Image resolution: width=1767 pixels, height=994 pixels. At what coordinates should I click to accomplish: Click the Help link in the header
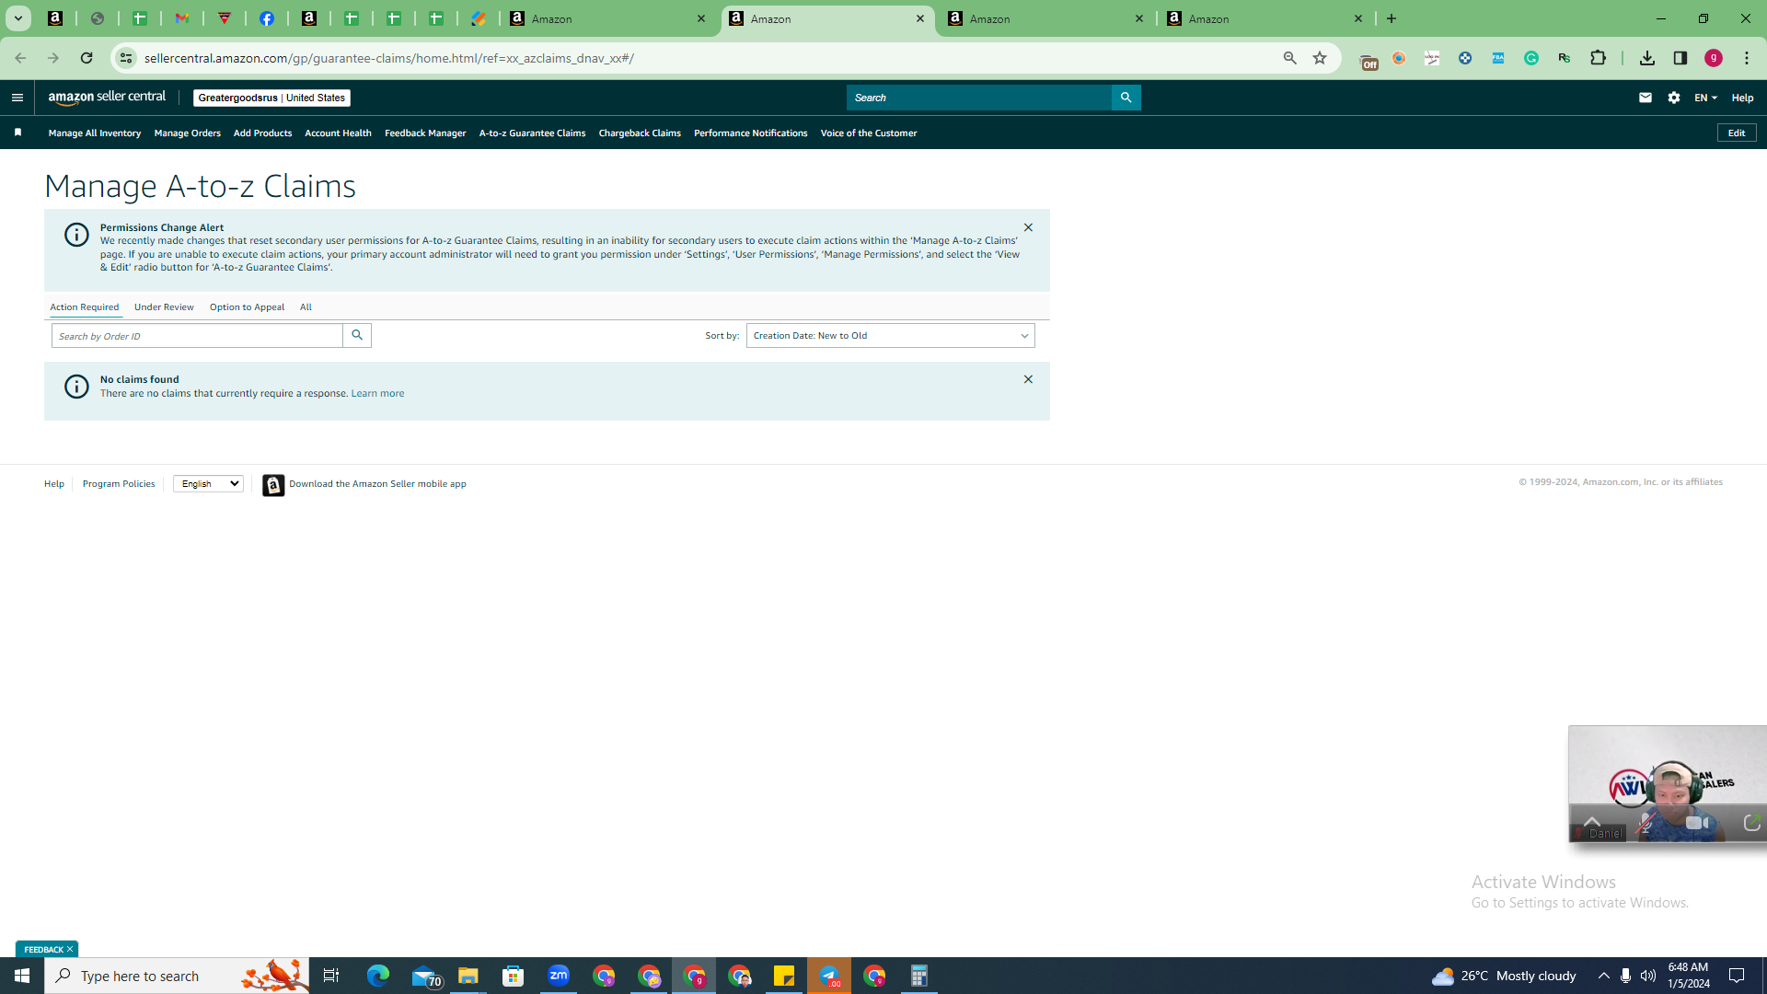point(1742,98)
